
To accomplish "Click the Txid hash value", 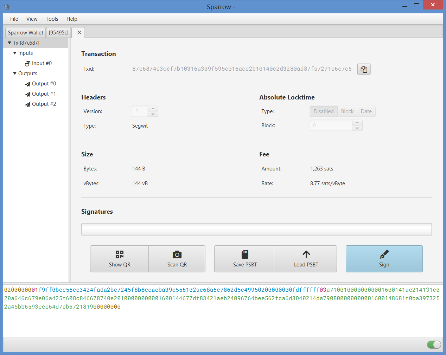I will [242, 69].
